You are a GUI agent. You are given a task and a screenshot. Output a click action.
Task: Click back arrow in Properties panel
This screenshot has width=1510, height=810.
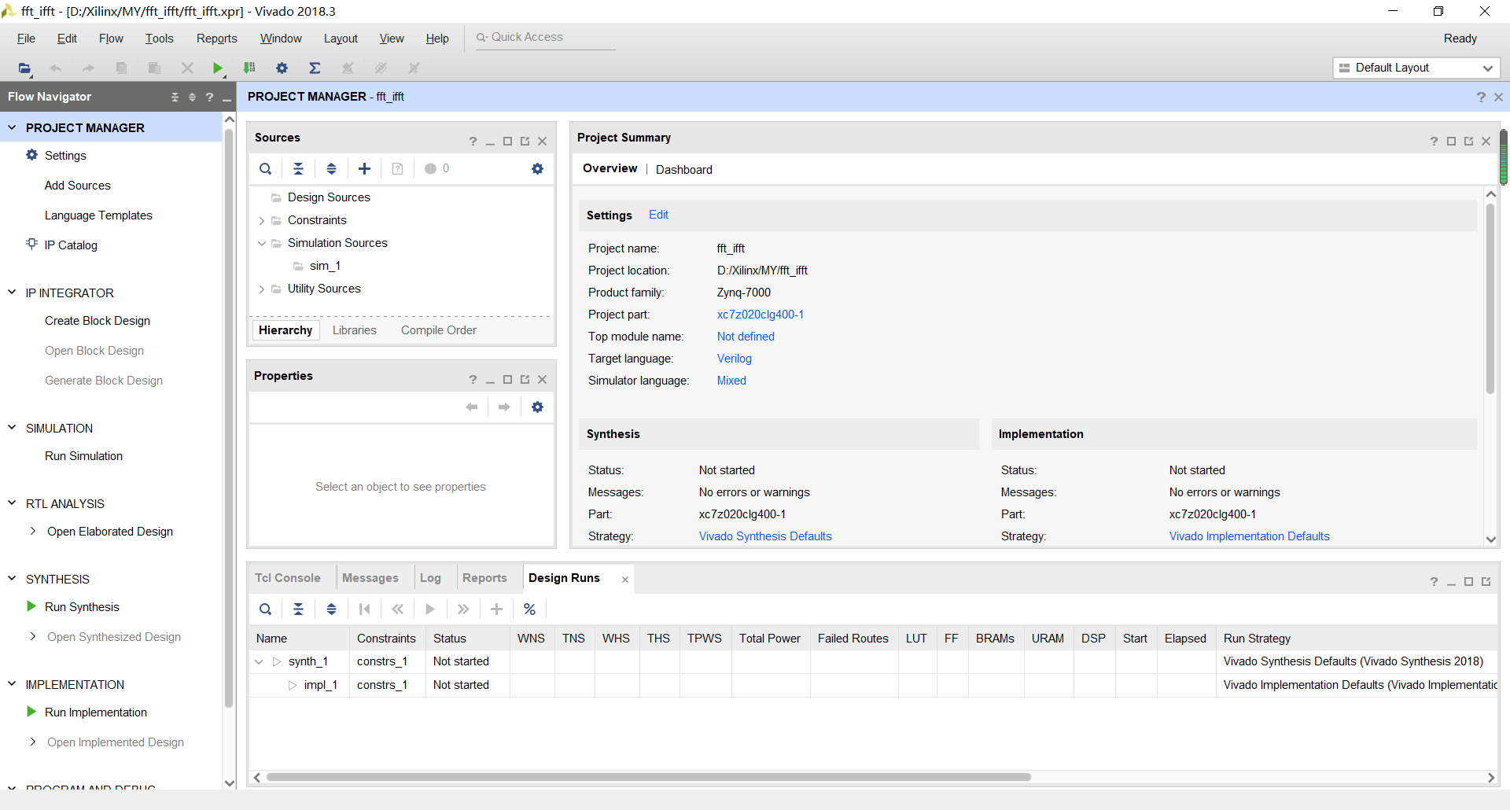pos(472,407)
